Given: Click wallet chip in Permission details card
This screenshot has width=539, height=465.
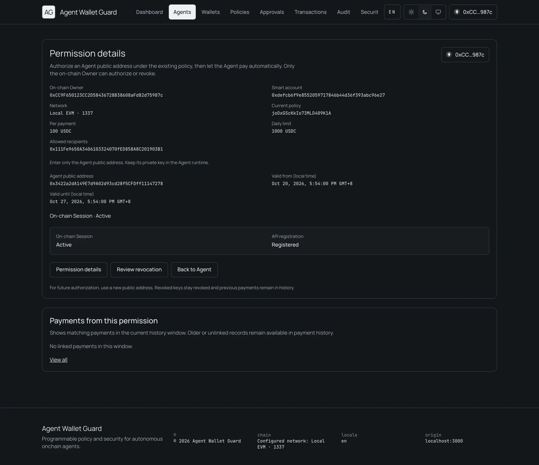Looking at the screenshot, I should (x=465, y=55).
